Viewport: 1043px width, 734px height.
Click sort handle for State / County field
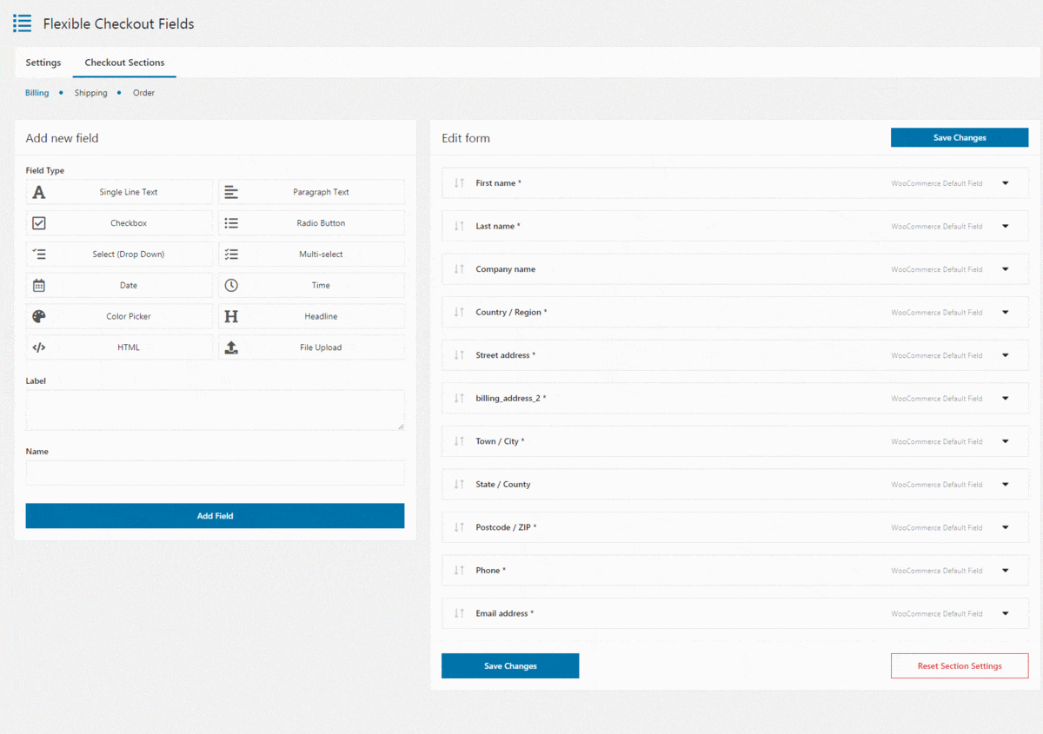[459, 484]
